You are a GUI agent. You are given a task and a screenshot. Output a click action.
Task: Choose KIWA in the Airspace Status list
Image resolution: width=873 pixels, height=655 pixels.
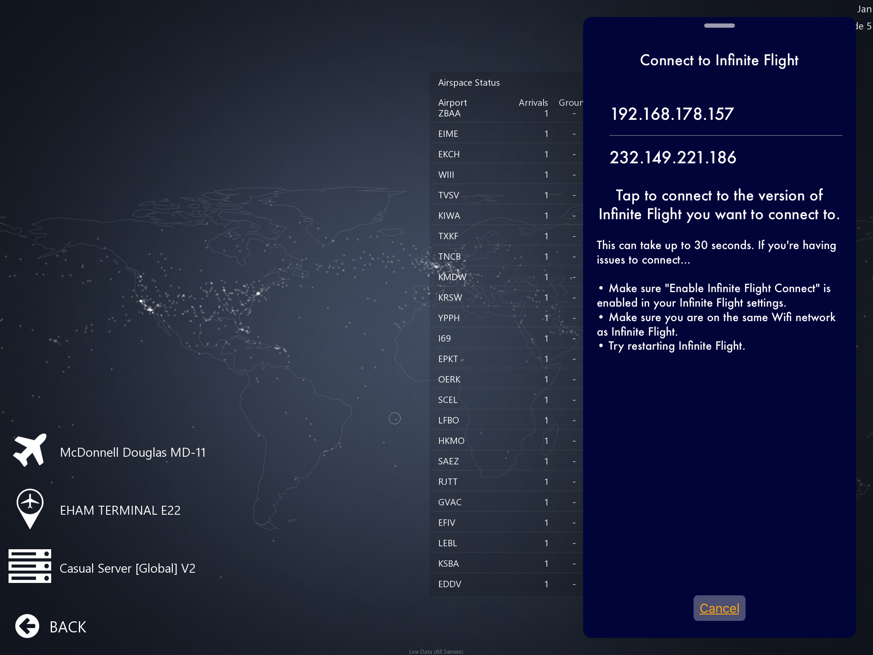pos(449,216)
